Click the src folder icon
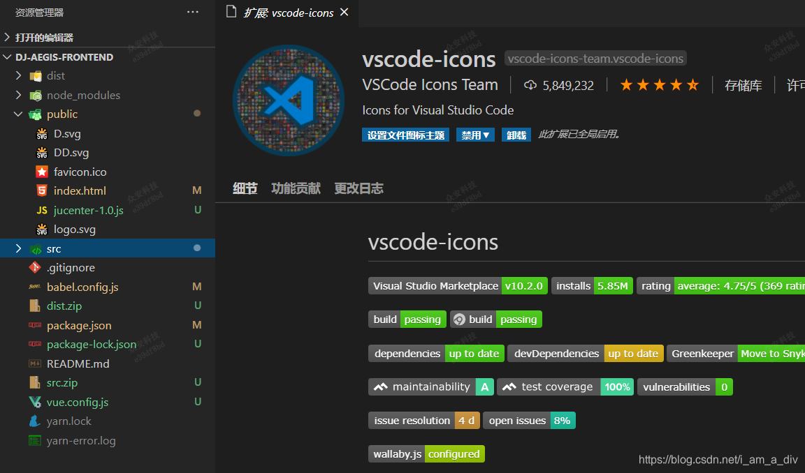The height and width of the screenshot is (473, 805). (36, 249)
